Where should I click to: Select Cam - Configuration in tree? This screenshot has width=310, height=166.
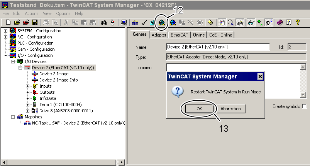pos(36,49)
